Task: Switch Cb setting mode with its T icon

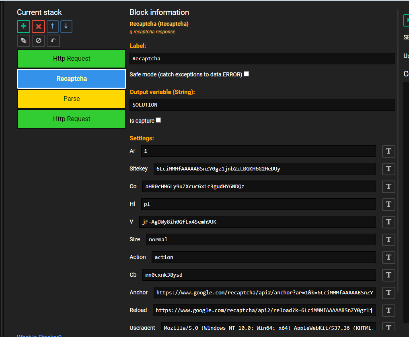Action: (388, 275)
